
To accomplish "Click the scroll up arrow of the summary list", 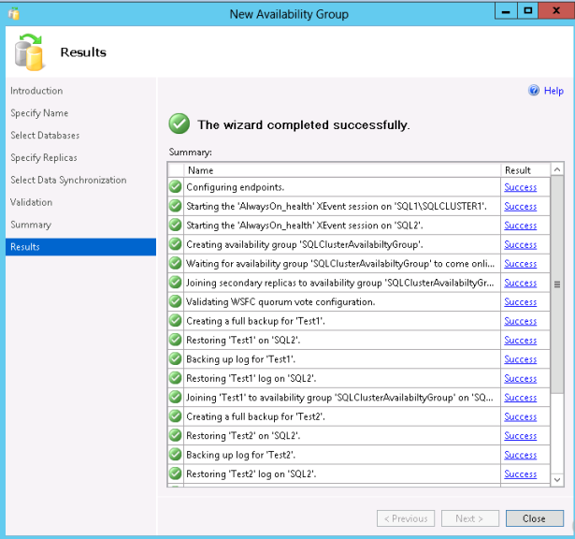I will (x=557, y=170).
